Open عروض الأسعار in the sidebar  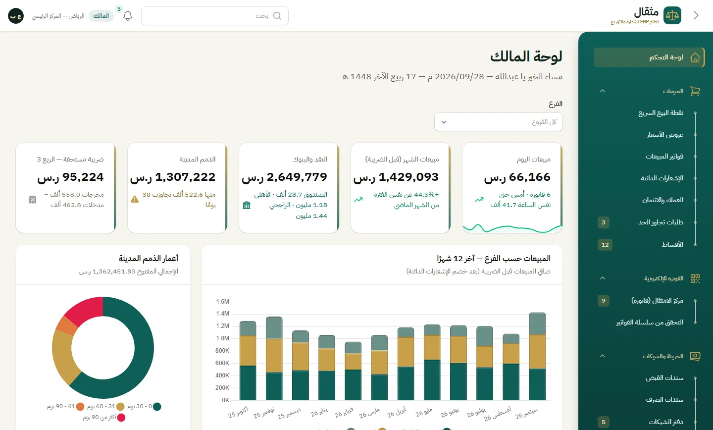649,135
